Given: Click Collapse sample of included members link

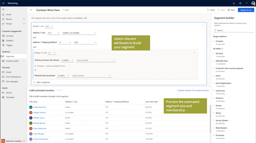Looking at the screenshot, I should pyautogui.click(x=193, y=91).
